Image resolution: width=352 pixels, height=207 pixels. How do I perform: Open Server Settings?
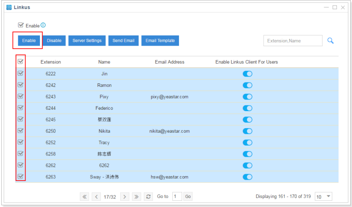(87, 41)
